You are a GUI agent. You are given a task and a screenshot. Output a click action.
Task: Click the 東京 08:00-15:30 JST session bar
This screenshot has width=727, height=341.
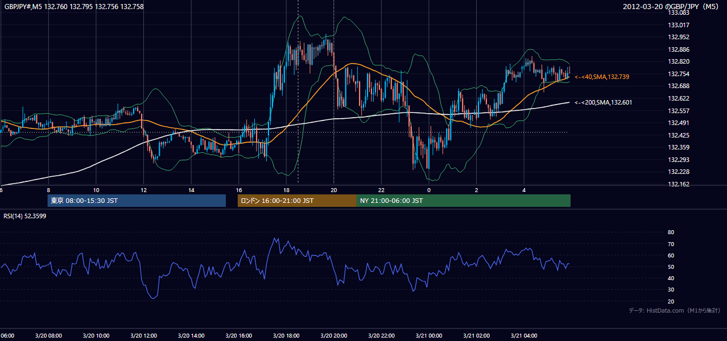pos(137,201)
